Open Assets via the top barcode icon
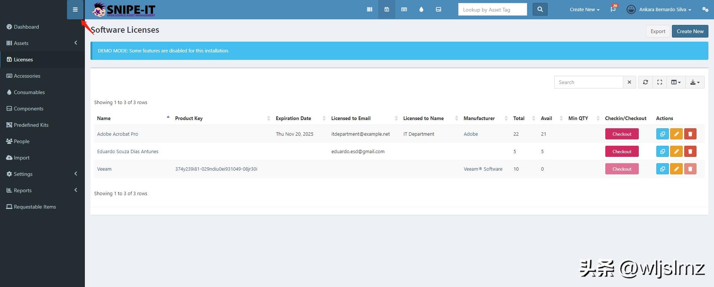This screenshot has width=714, height=287. [369, 10]
